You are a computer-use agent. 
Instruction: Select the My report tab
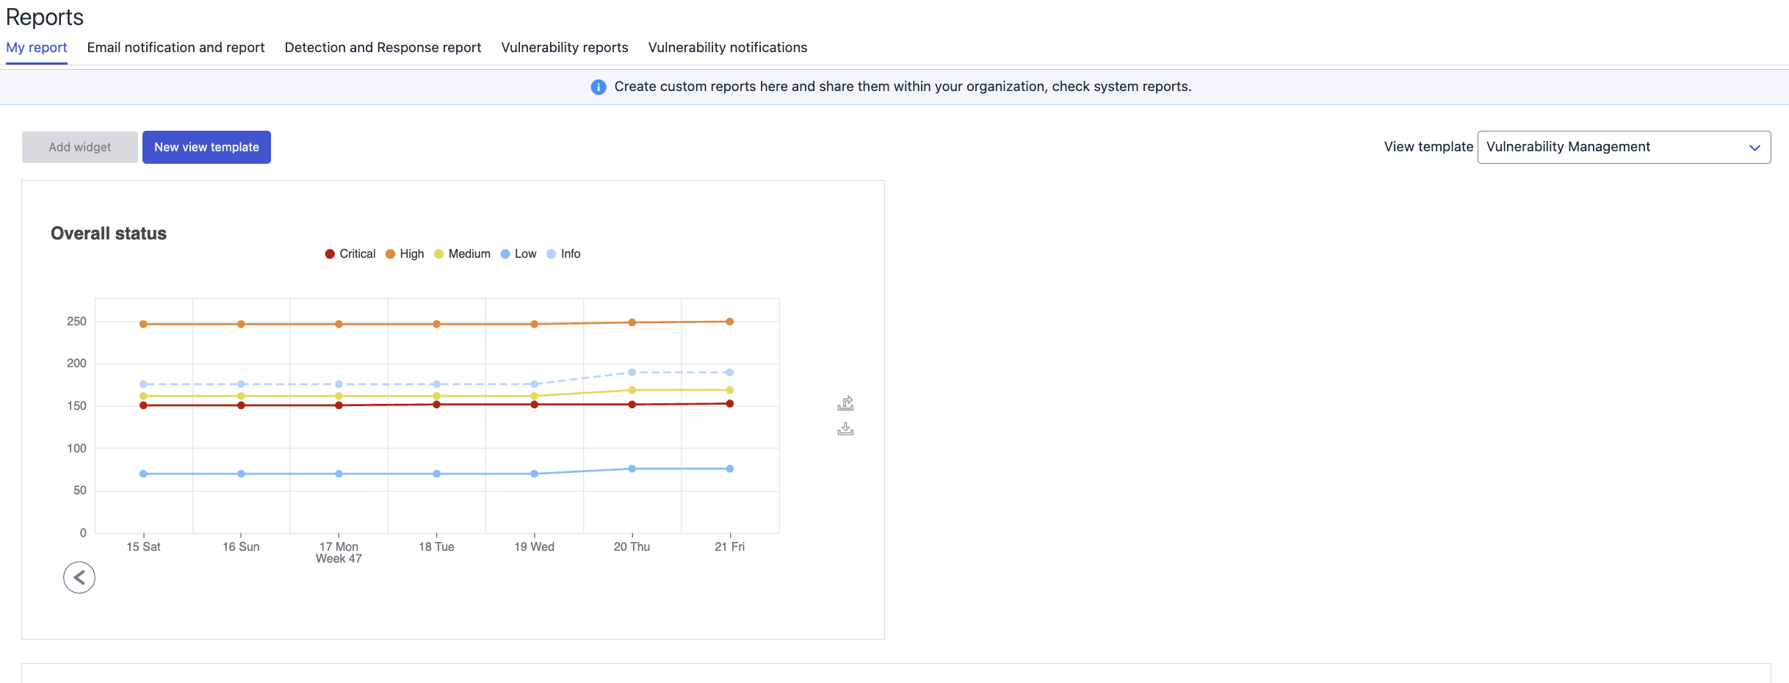click(x=37, y=48)
